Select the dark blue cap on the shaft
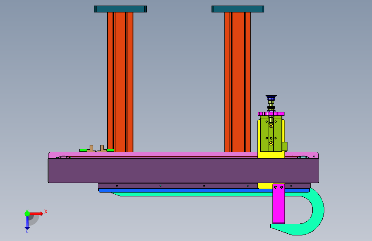Screen dimensions: 372x241 (271, 98)
